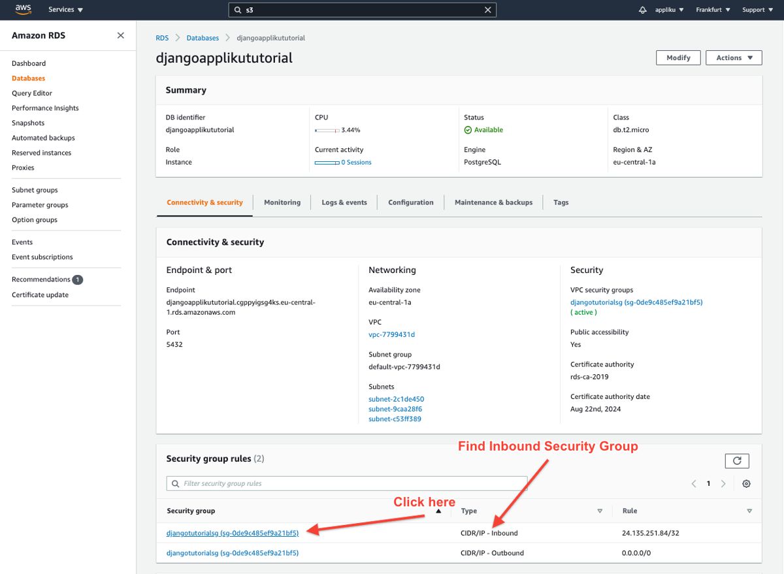The image size is (784, 574).
Task: Go to next page of rules
Action: point(723,484)
